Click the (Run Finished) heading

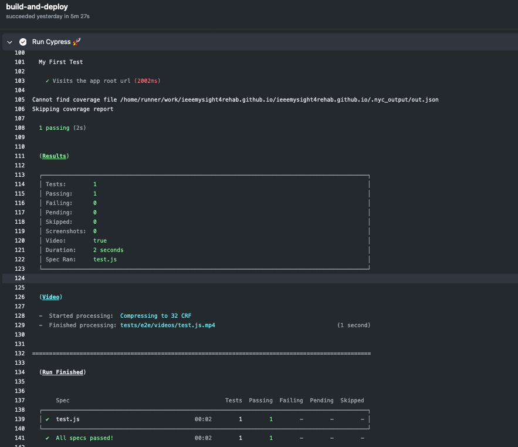pyautogui.click(x=63, y=372)
